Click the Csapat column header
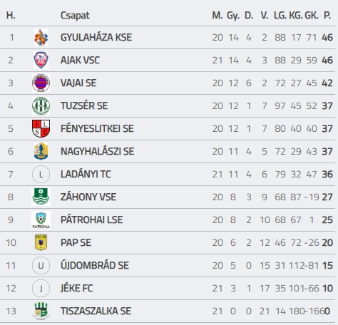The height and width of the screenshot is (325, 338). [x=75, y=16]
